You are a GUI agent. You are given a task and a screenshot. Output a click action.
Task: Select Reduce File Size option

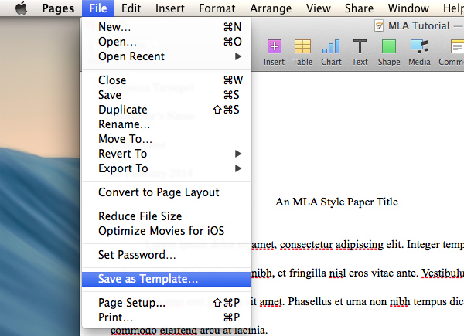pos(140,216)
